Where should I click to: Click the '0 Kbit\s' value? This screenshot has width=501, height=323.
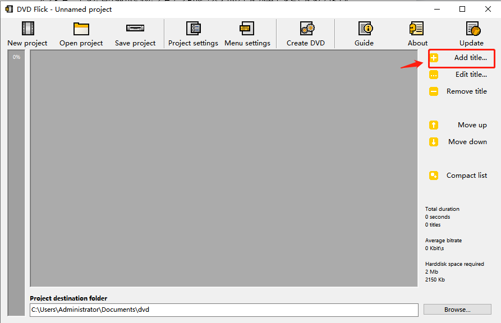434,248
